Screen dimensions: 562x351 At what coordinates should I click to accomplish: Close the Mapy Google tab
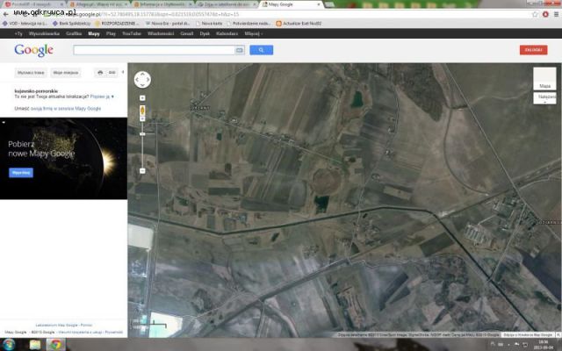[319, 4]
